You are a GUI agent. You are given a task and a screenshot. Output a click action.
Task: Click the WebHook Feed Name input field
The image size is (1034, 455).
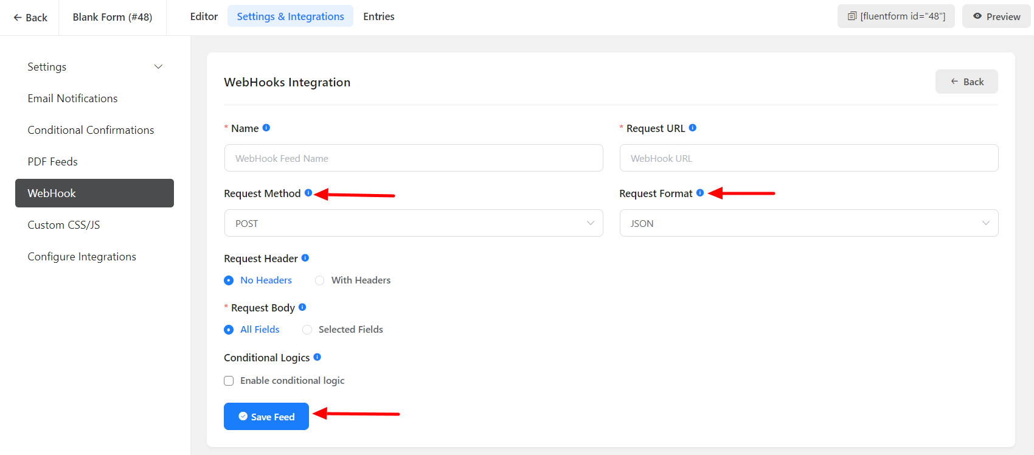413,158
